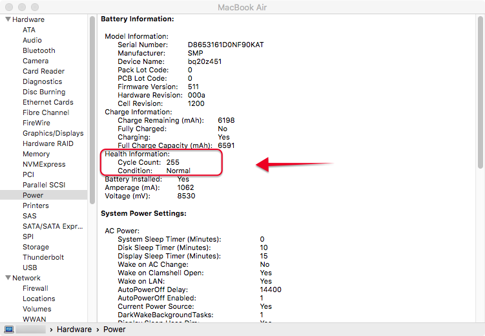Select Graphics/Displays in sidebar
485x336 pixels.
pos(53,133)
